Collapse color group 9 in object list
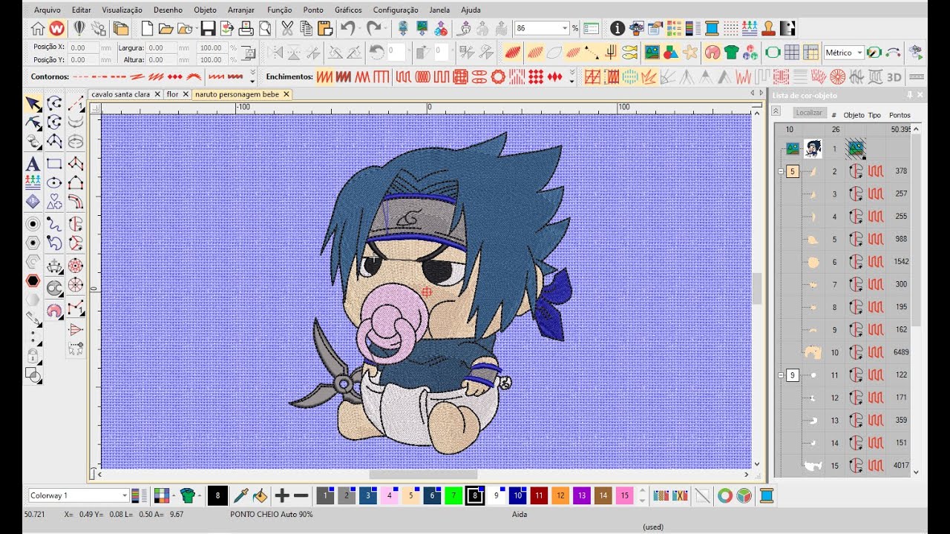 [x=781, y=375]
